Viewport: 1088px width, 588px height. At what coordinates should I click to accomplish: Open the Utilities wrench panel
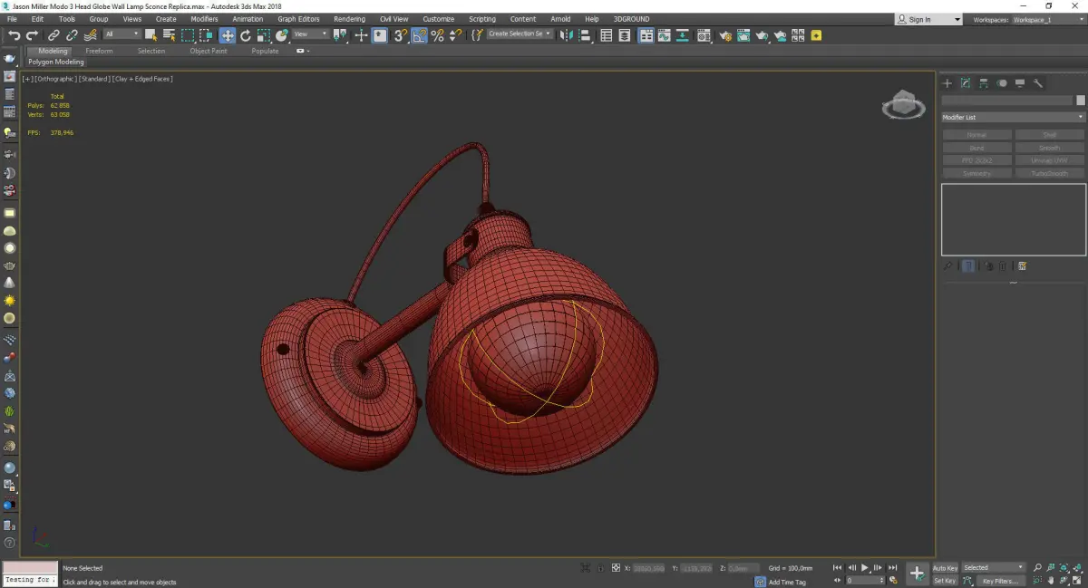1038,83
